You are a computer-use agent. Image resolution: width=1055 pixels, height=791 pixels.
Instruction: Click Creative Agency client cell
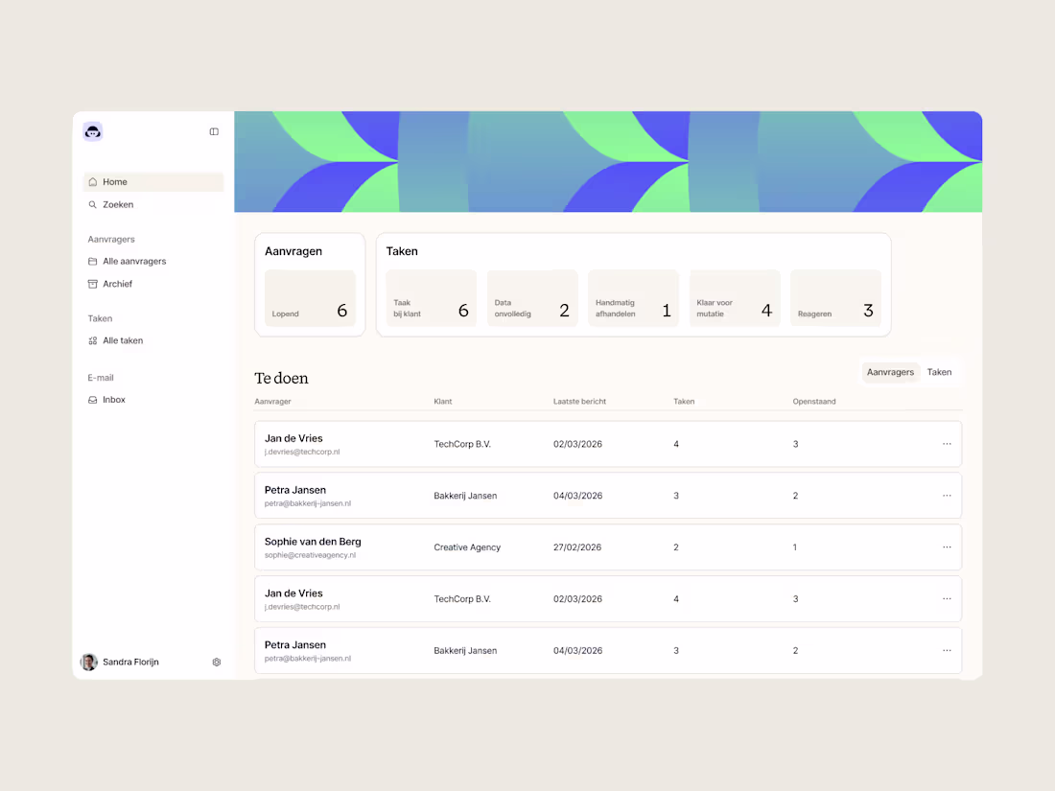(x=467, y=547)
